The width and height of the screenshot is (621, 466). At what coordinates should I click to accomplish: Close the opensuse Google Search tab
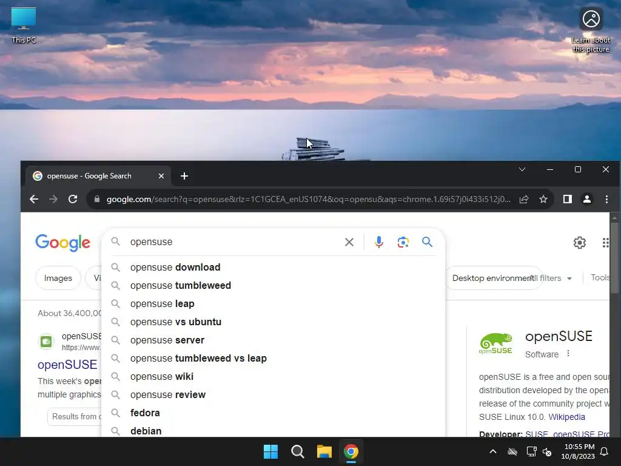click(161, 176)
